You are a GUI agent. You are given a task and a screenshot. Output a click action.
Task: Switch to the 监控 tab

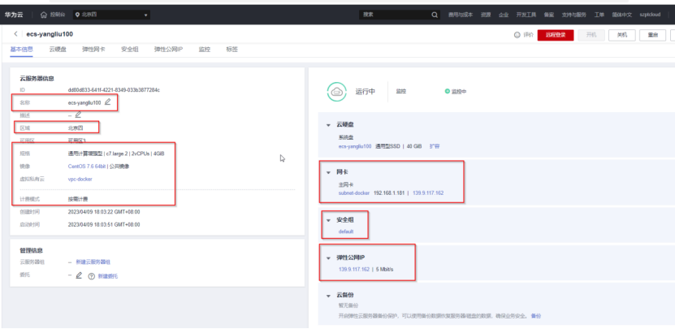coord(205,50)
